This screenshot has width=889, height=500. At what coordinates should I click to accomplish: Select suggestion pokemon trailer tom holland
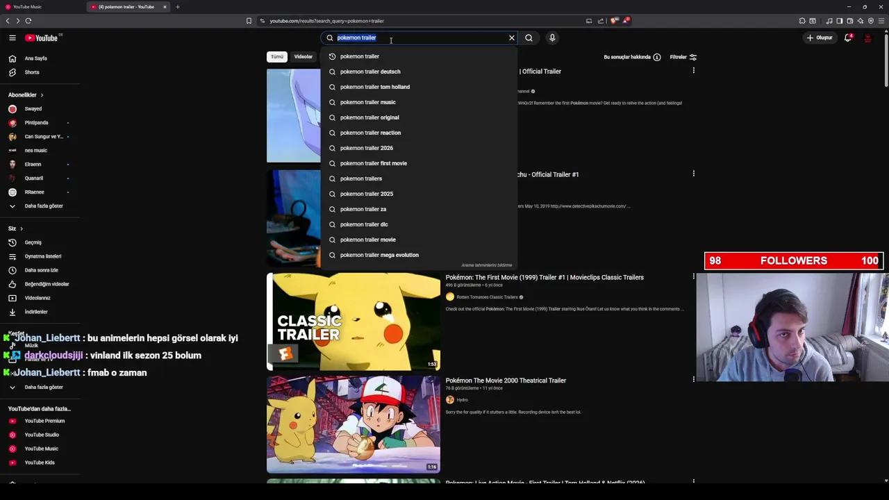[419, 87]
